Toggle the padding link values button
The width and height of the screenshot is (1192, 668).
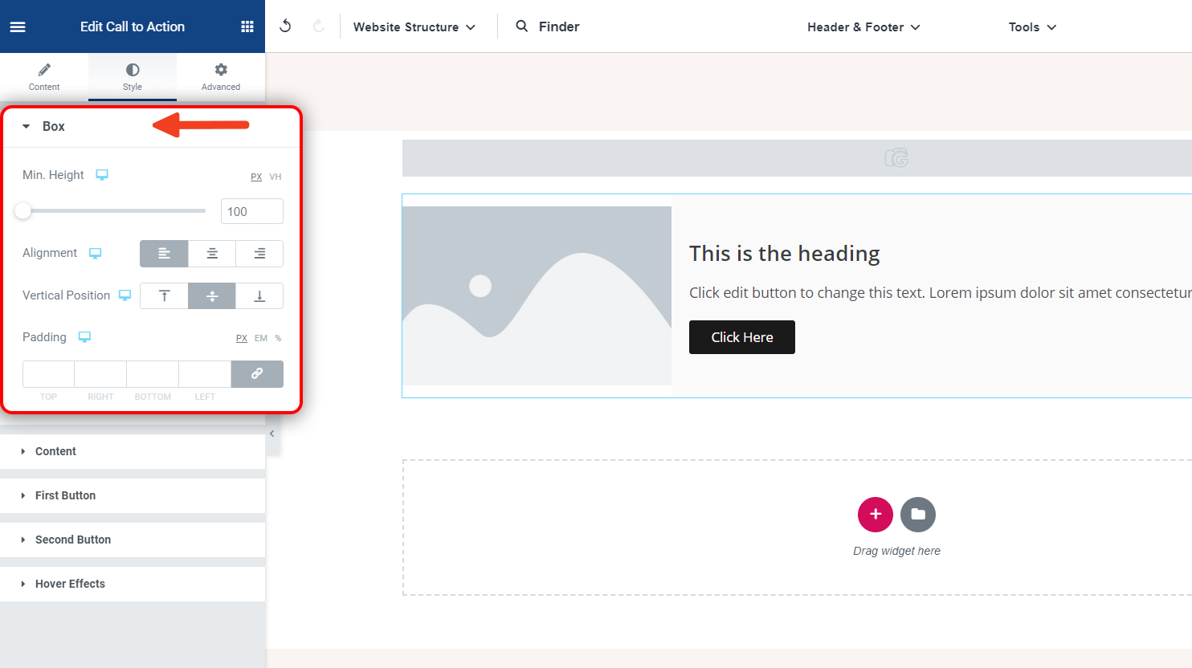coord(257,374)
